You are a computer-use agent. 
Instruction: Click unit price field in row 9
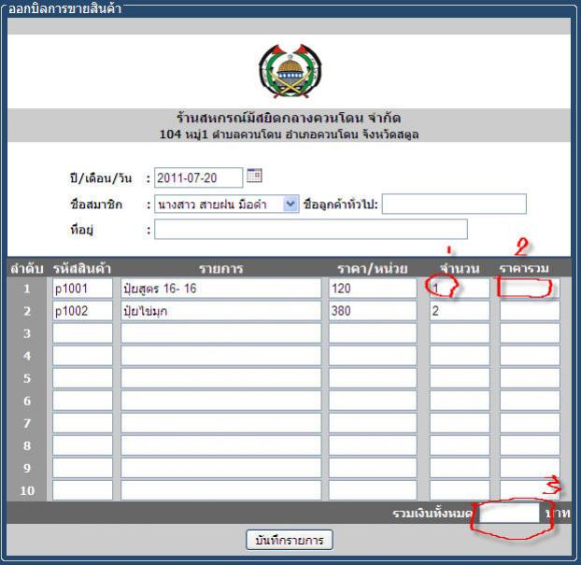coord(373,468)
